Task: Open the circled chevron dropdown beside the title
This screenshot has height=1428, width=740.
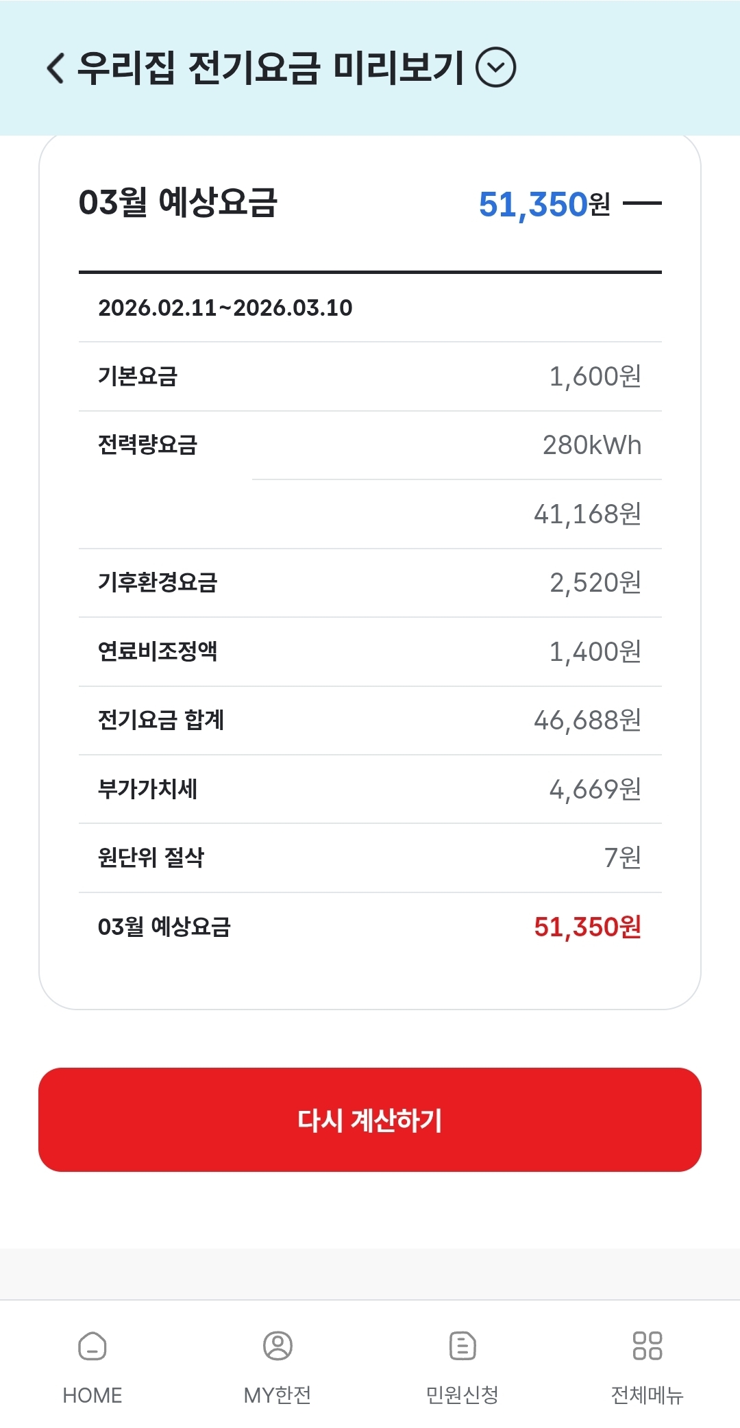Action: pyautogui.click(x=495, y=68)
